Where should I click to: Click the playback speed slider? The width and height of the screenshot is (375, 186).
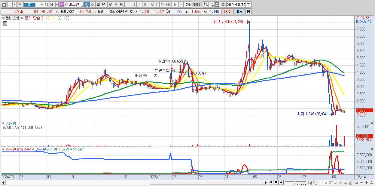point(295,182)
